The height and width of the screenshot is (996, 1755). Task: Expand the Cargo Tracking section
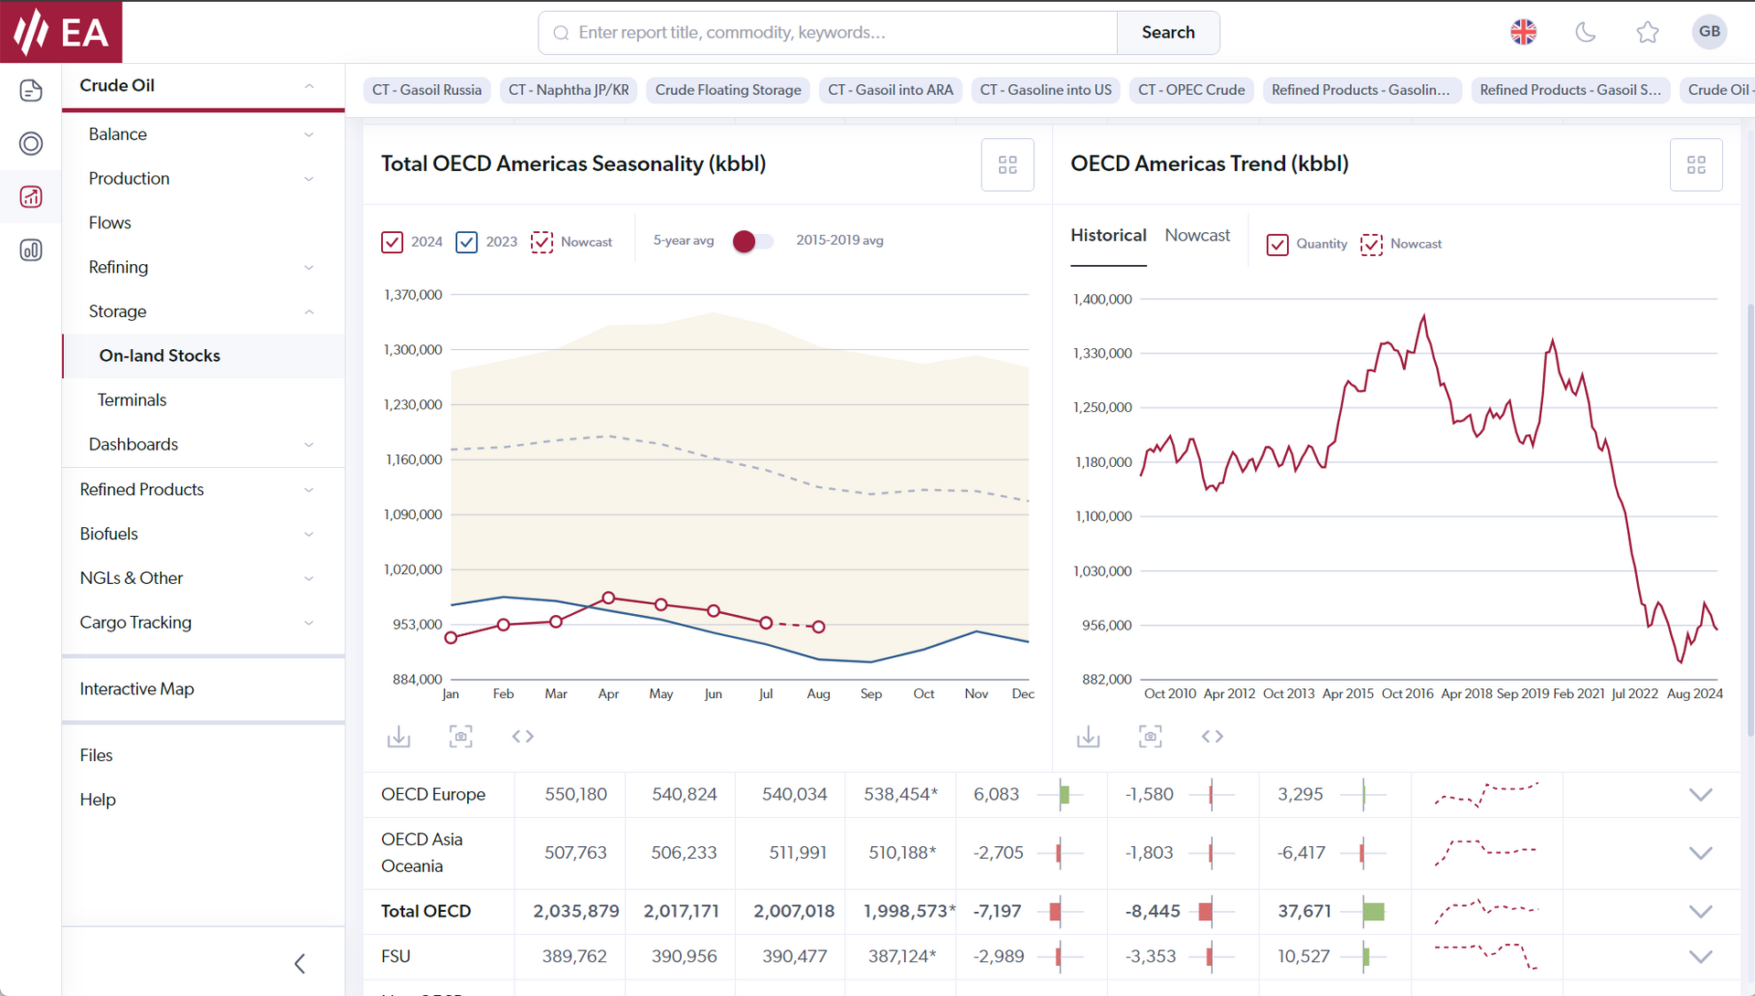[309, 623]
